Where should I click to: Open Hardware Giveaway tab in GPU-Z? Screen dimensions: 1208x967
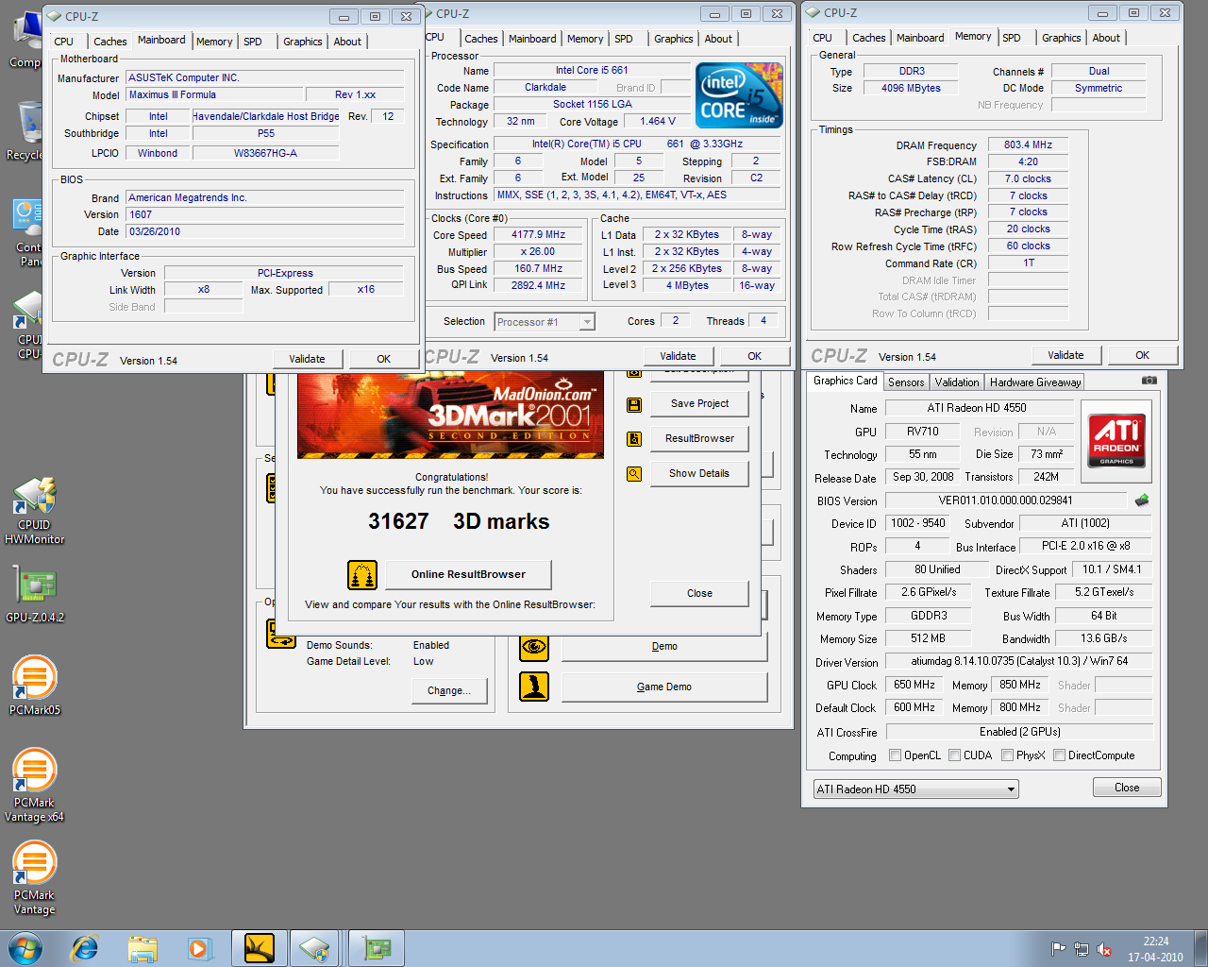tap(1035, 382)
